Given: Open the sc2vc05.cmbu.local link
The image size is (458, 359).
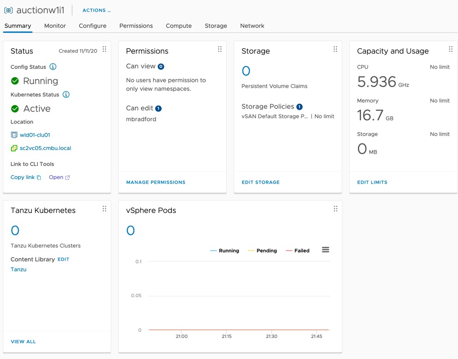Looking at the screenshot, I should coord(45,148).
